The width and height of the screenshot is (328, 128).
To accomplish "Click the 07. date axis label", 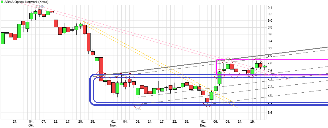I will pyautogui.click(x=44, y=121).
